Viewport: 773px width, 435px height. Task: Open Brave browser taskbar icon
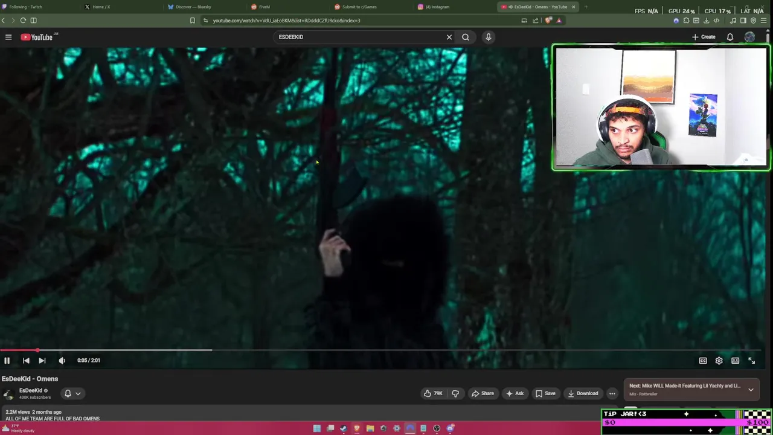tap(357, 428)
